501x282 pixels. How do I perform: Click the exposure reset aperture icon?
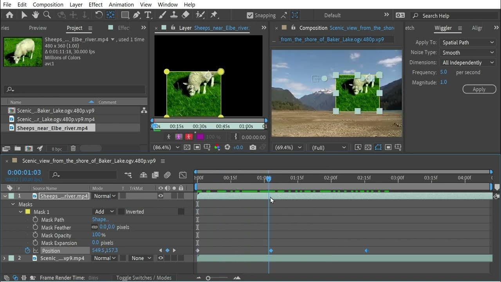[x=227, y=147]
